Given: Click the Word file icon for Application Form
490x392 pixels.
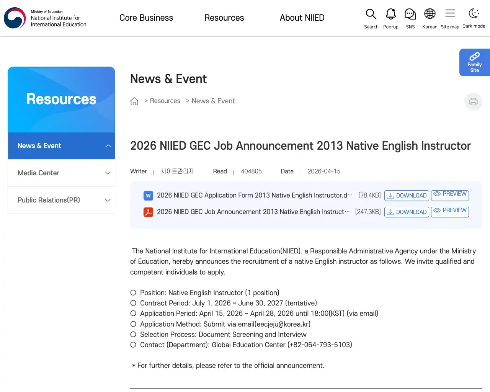Looking at the screenshot, I should point(148,196).
